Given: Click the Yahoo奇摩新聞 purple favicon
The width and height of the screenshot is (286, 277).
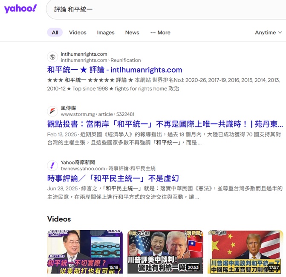Looking at the screenshot, I should point(52,166).
